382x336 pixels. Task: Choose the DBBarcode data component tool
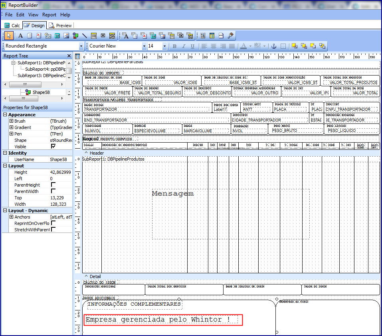coord(172,36)
